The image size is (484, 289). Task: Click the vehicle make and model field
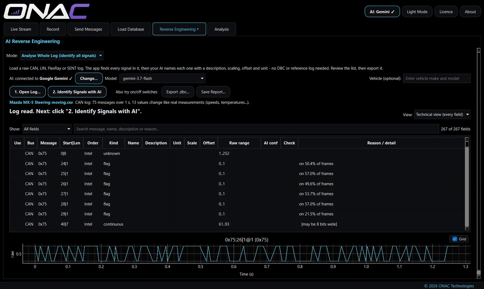[x=437, y=78]
